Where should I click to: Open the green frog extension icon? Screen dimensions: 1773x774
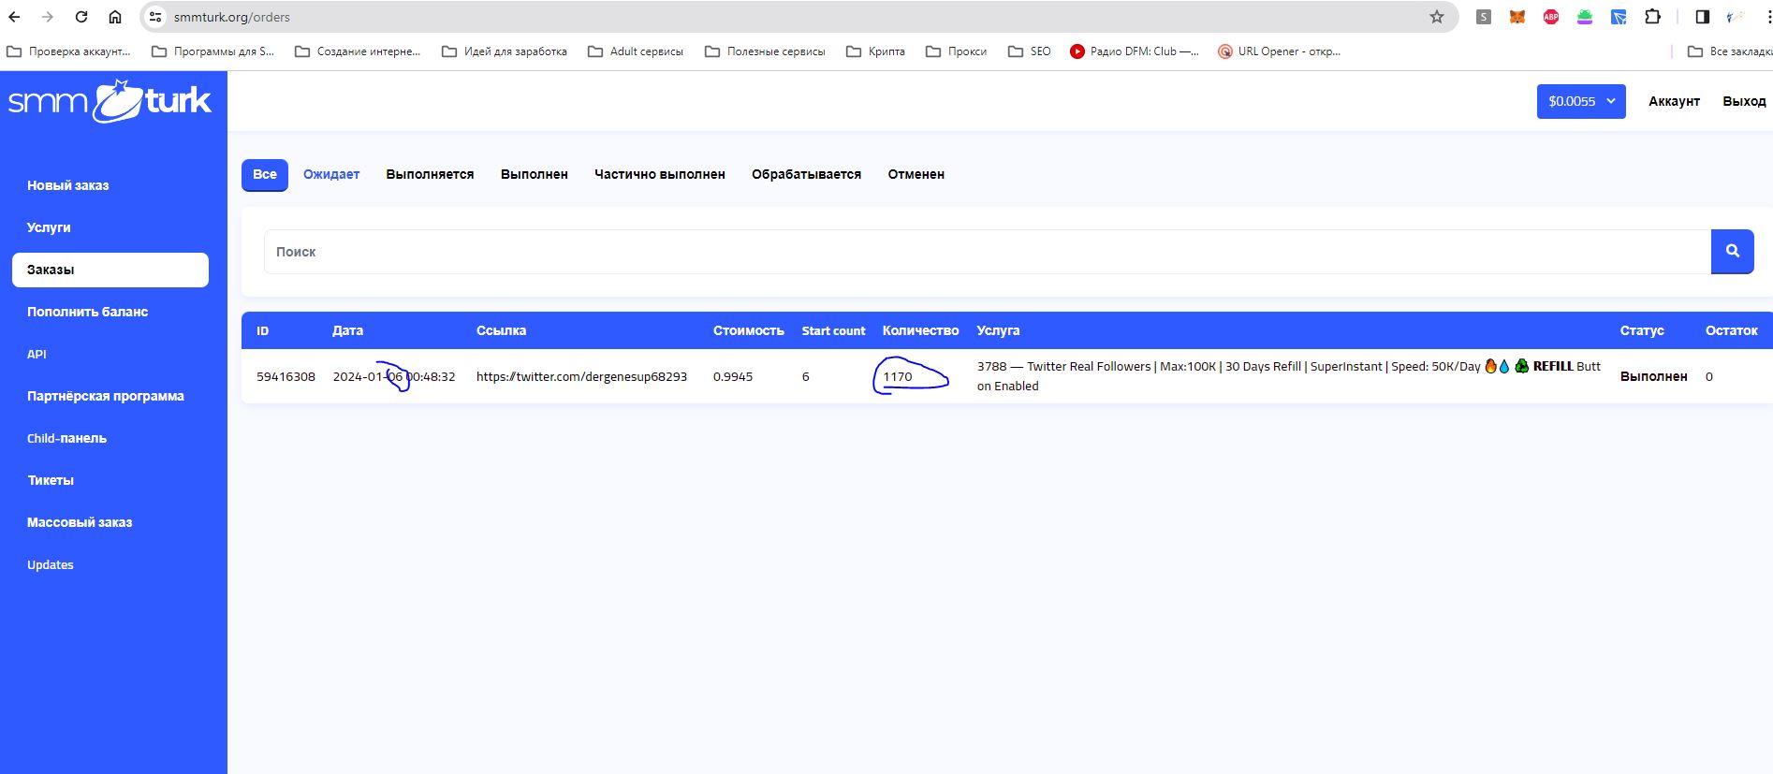(x=1585, y=17)
